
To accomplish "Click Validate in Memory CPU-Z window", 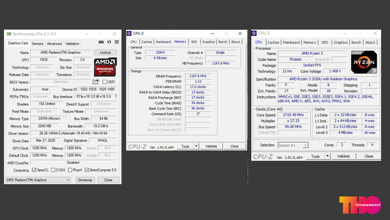I will click(211, 146).
